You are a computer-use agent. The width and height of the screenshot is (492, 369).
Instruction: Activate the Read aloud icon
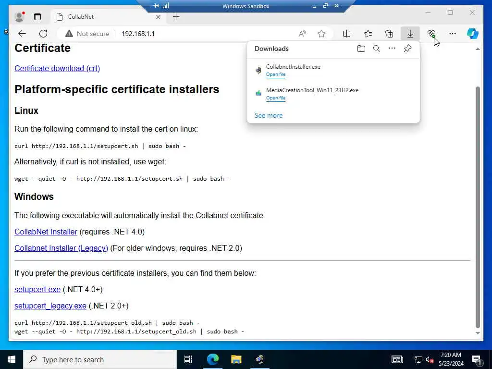point(303,34)
